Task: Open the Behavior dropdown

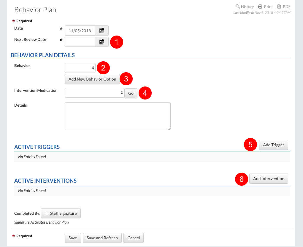Action: pyautogui.click(x=80, y=68)
